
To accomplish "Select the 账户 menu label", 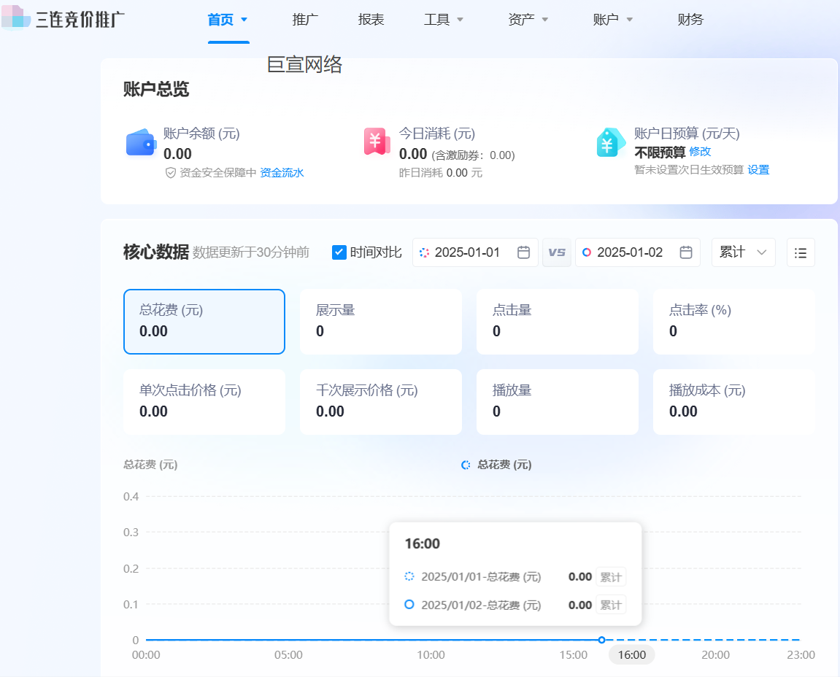I will click(606, 20).
